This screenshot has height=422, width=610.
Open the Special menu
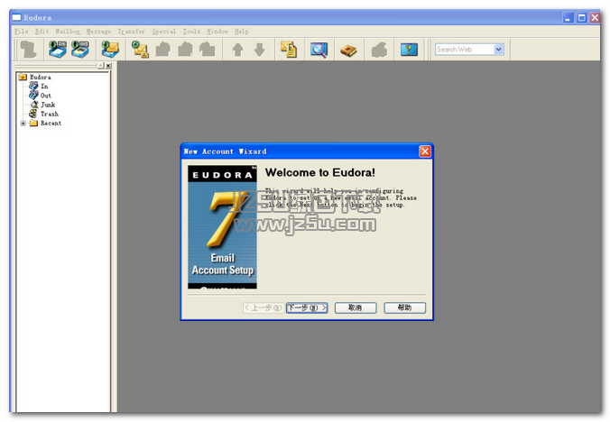[164, 31]
